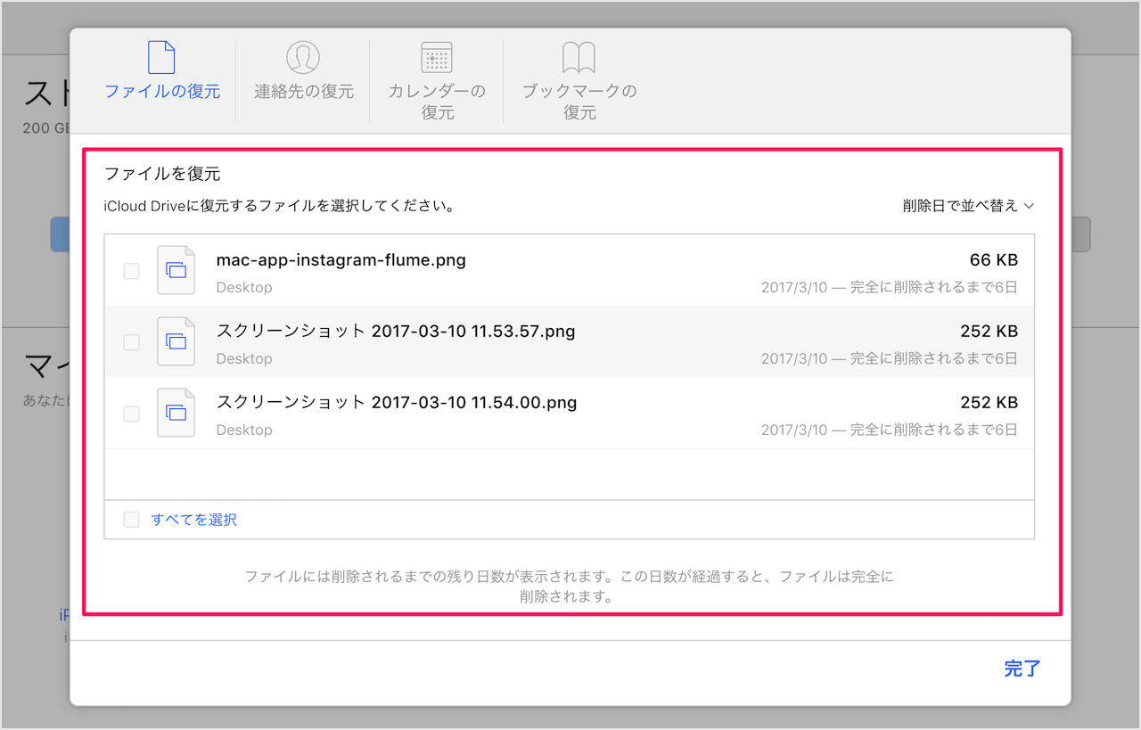The height and width of the screenshot is (730, 1141).
Task: Click the Restore Files document icon
Action: [161, 57]
